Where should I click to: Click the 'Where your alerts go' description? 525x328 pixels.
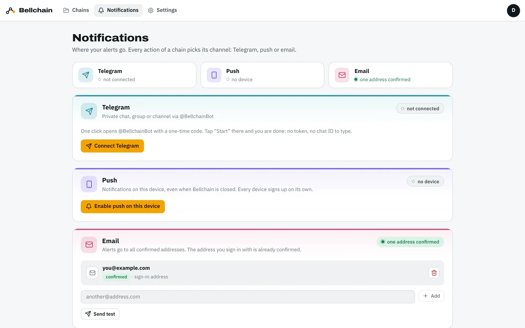pyautogui.click(x=184, y=50)
